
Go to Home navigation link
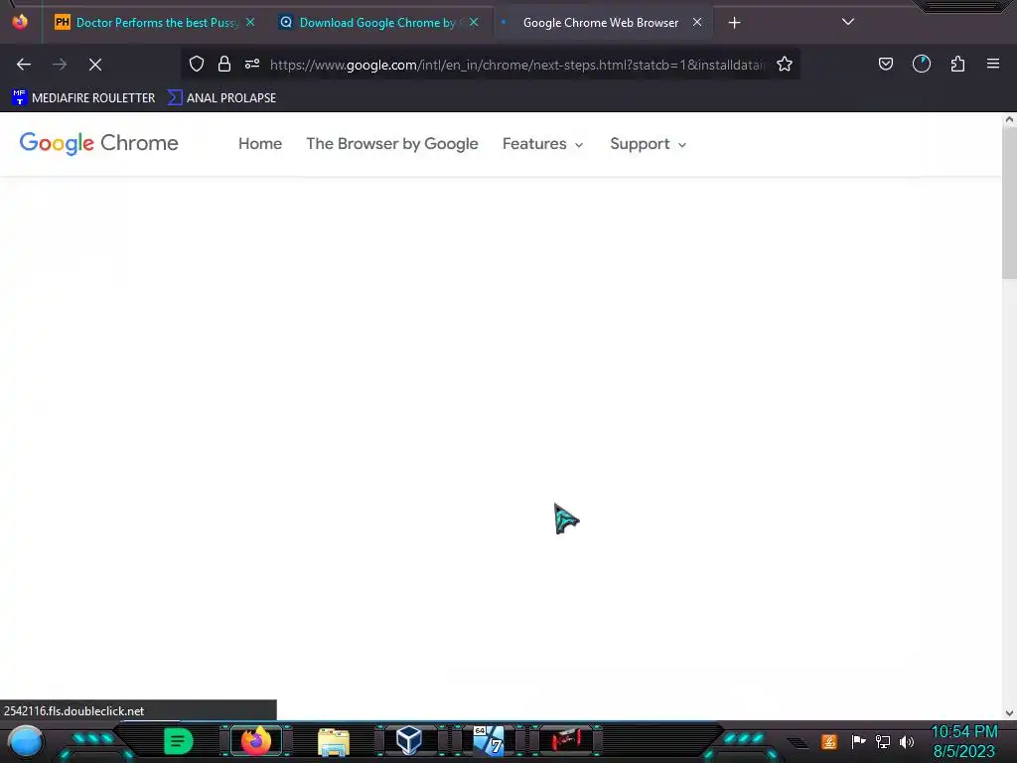coord(260,144)
